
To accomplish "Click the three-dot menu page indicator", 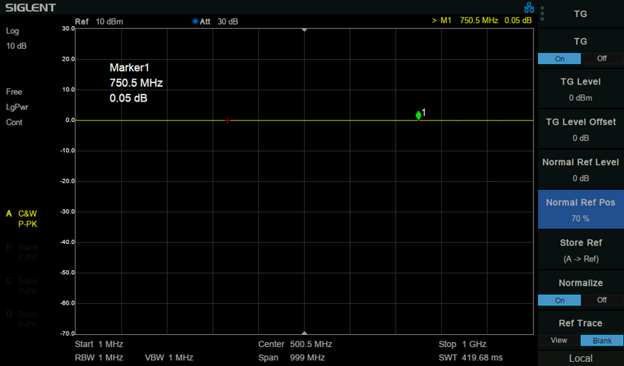I will (542, 13).
